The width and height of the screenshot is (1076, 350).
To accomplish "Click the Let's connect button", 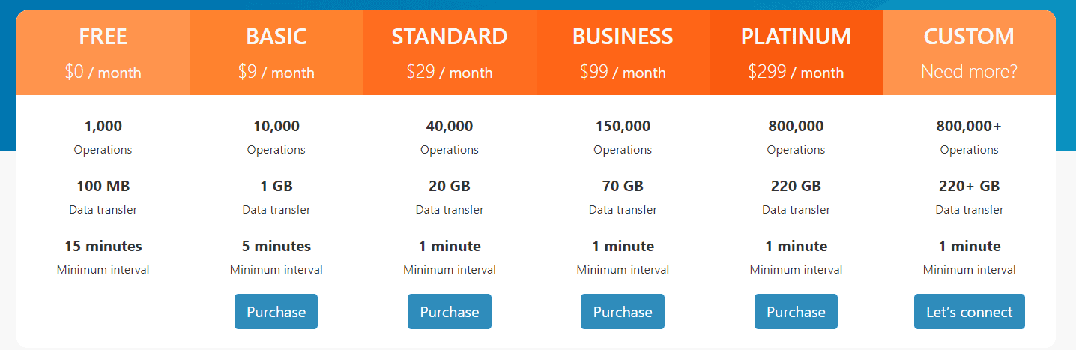I will point(969,312).
